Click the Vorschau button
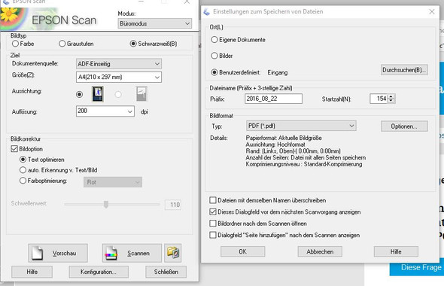 tap(58, 253)
